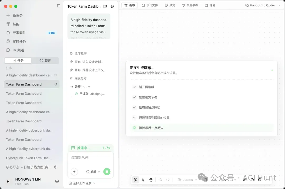Select the pencil edit tool
The height and width of the screenshot is (189, 285).
click(244, 180)
